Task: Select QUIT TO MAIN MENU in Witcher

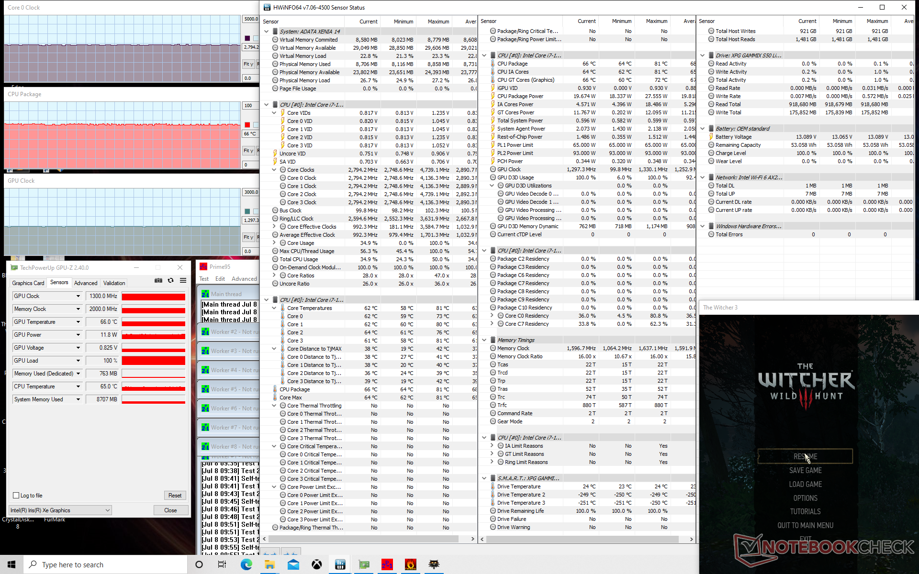Action: (805, 525)
